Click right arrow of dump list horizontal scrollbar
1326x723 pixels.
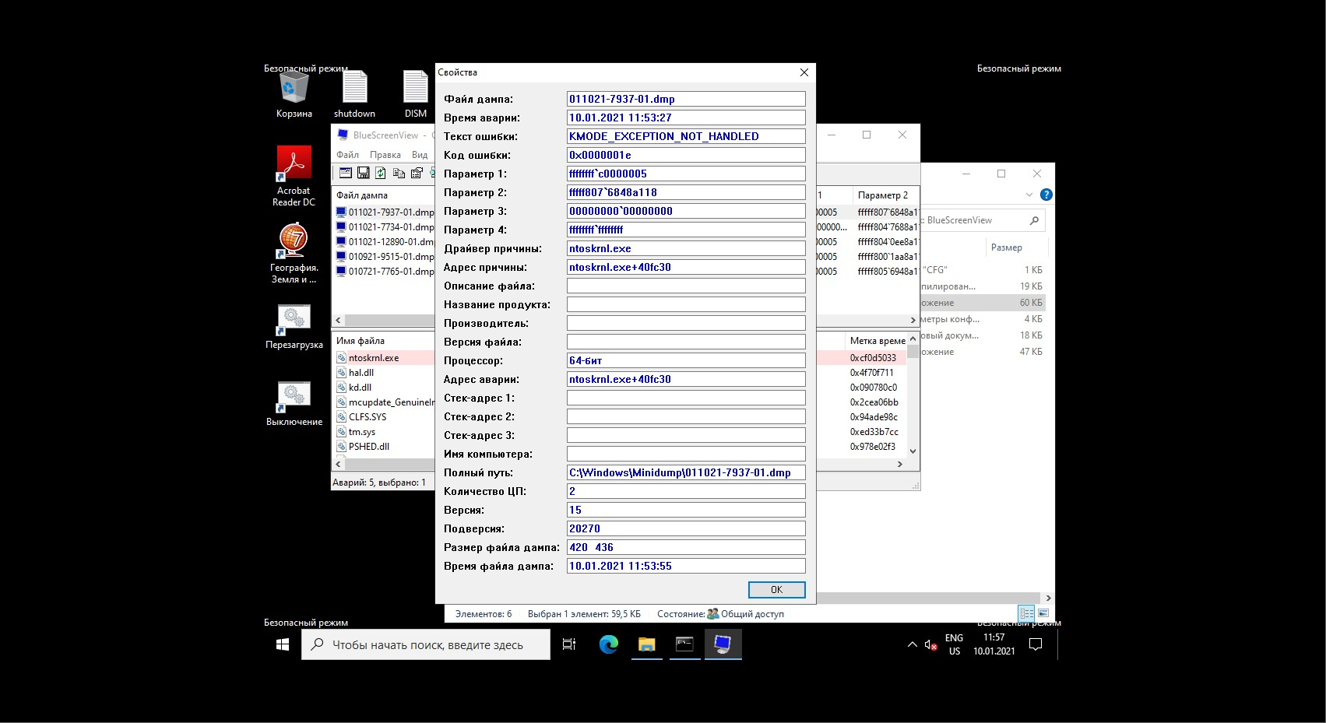click(x=913, y=320)
